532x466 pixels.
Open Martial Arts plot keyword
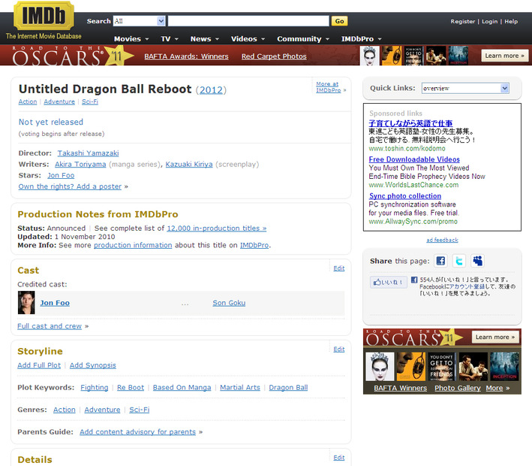coord(240,388)
